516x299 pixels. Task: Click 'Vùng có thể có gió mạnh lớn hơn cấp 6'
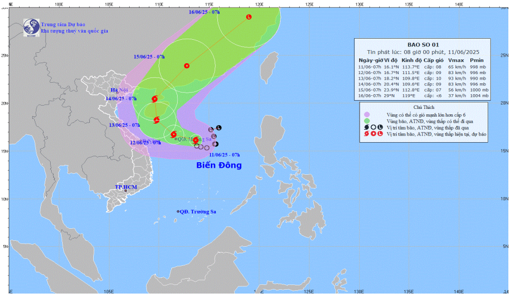tap(426, 115)
